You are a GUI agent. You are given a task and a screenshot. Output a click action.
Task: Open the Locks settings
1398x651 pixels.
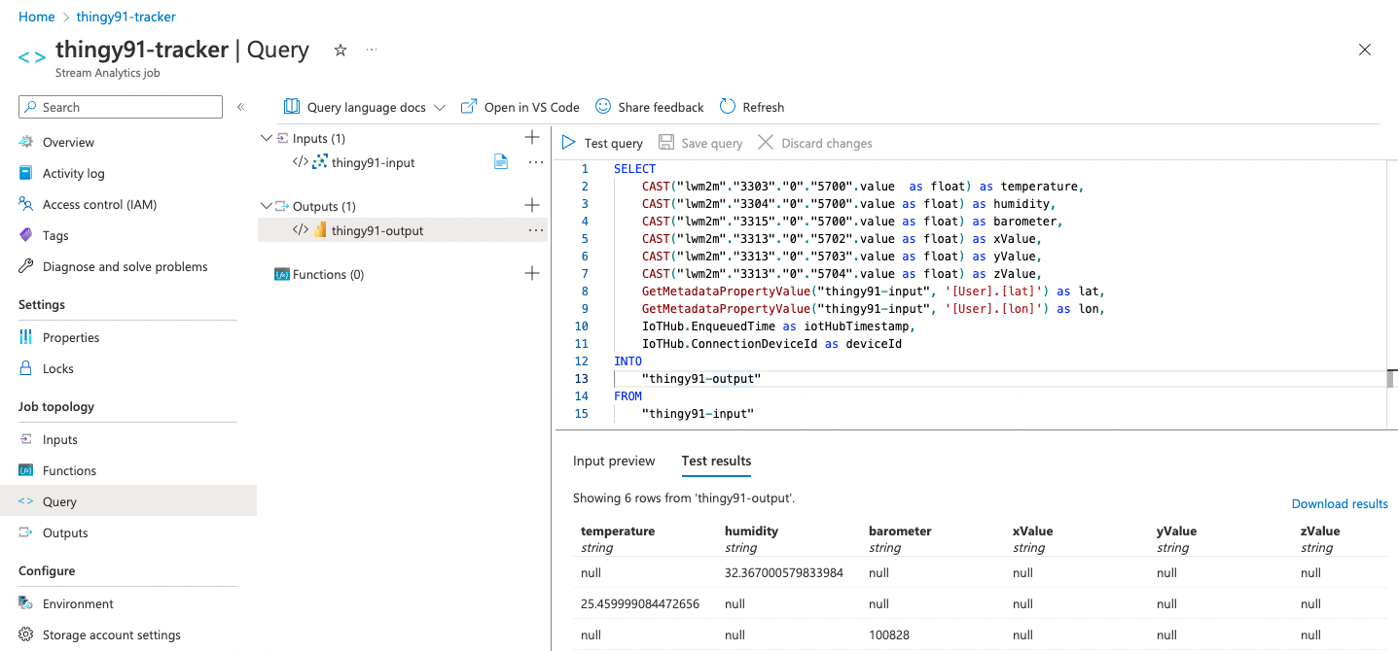(x=57, y=368)
